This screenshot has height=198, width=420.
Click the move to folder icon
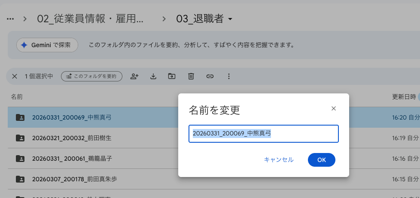point(172,76)
